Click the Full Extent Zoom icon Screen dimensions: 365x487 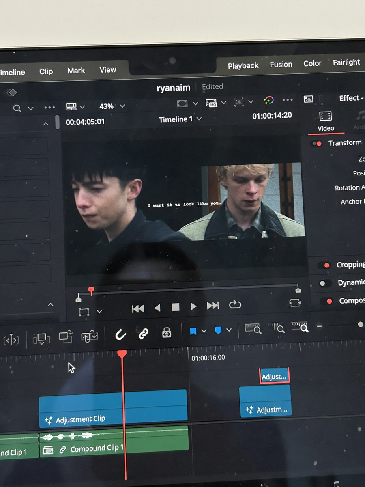tap(253, 328)
